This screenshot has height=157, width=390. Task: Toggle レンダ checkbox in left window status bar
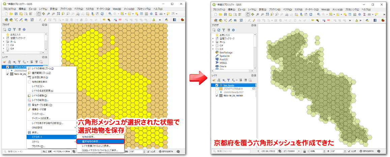pos(149,152)
